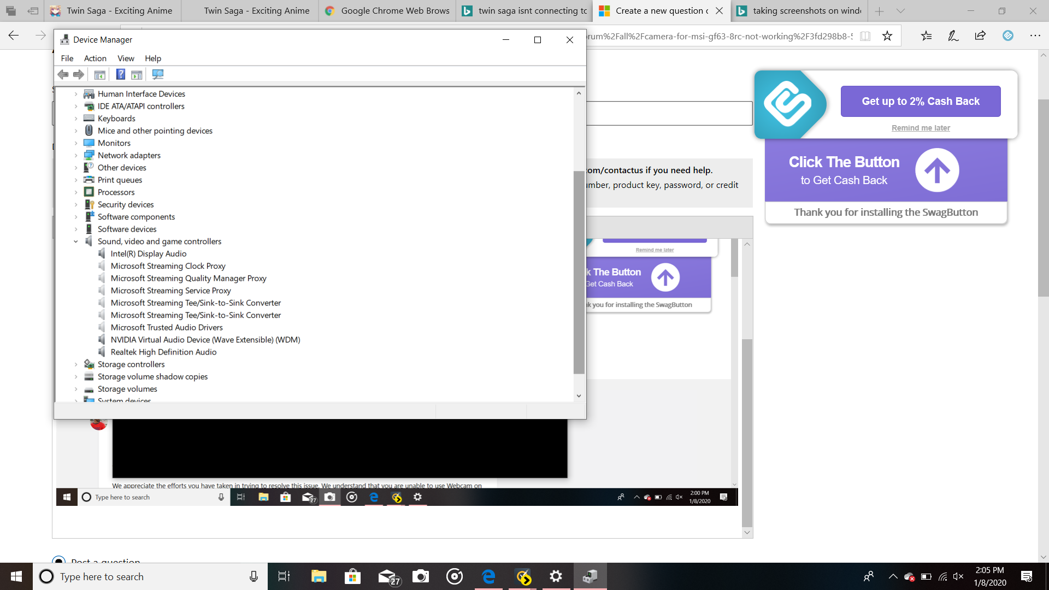Open the Microsoft Store taskbar icon
This screenshot has height=590, width=1049.
(352, 576)
